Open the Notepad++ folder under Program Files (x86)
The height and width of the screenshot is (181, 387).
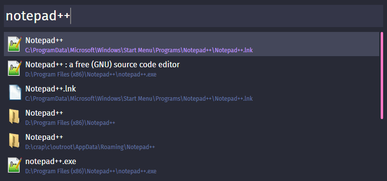click(x=192, y=117)
